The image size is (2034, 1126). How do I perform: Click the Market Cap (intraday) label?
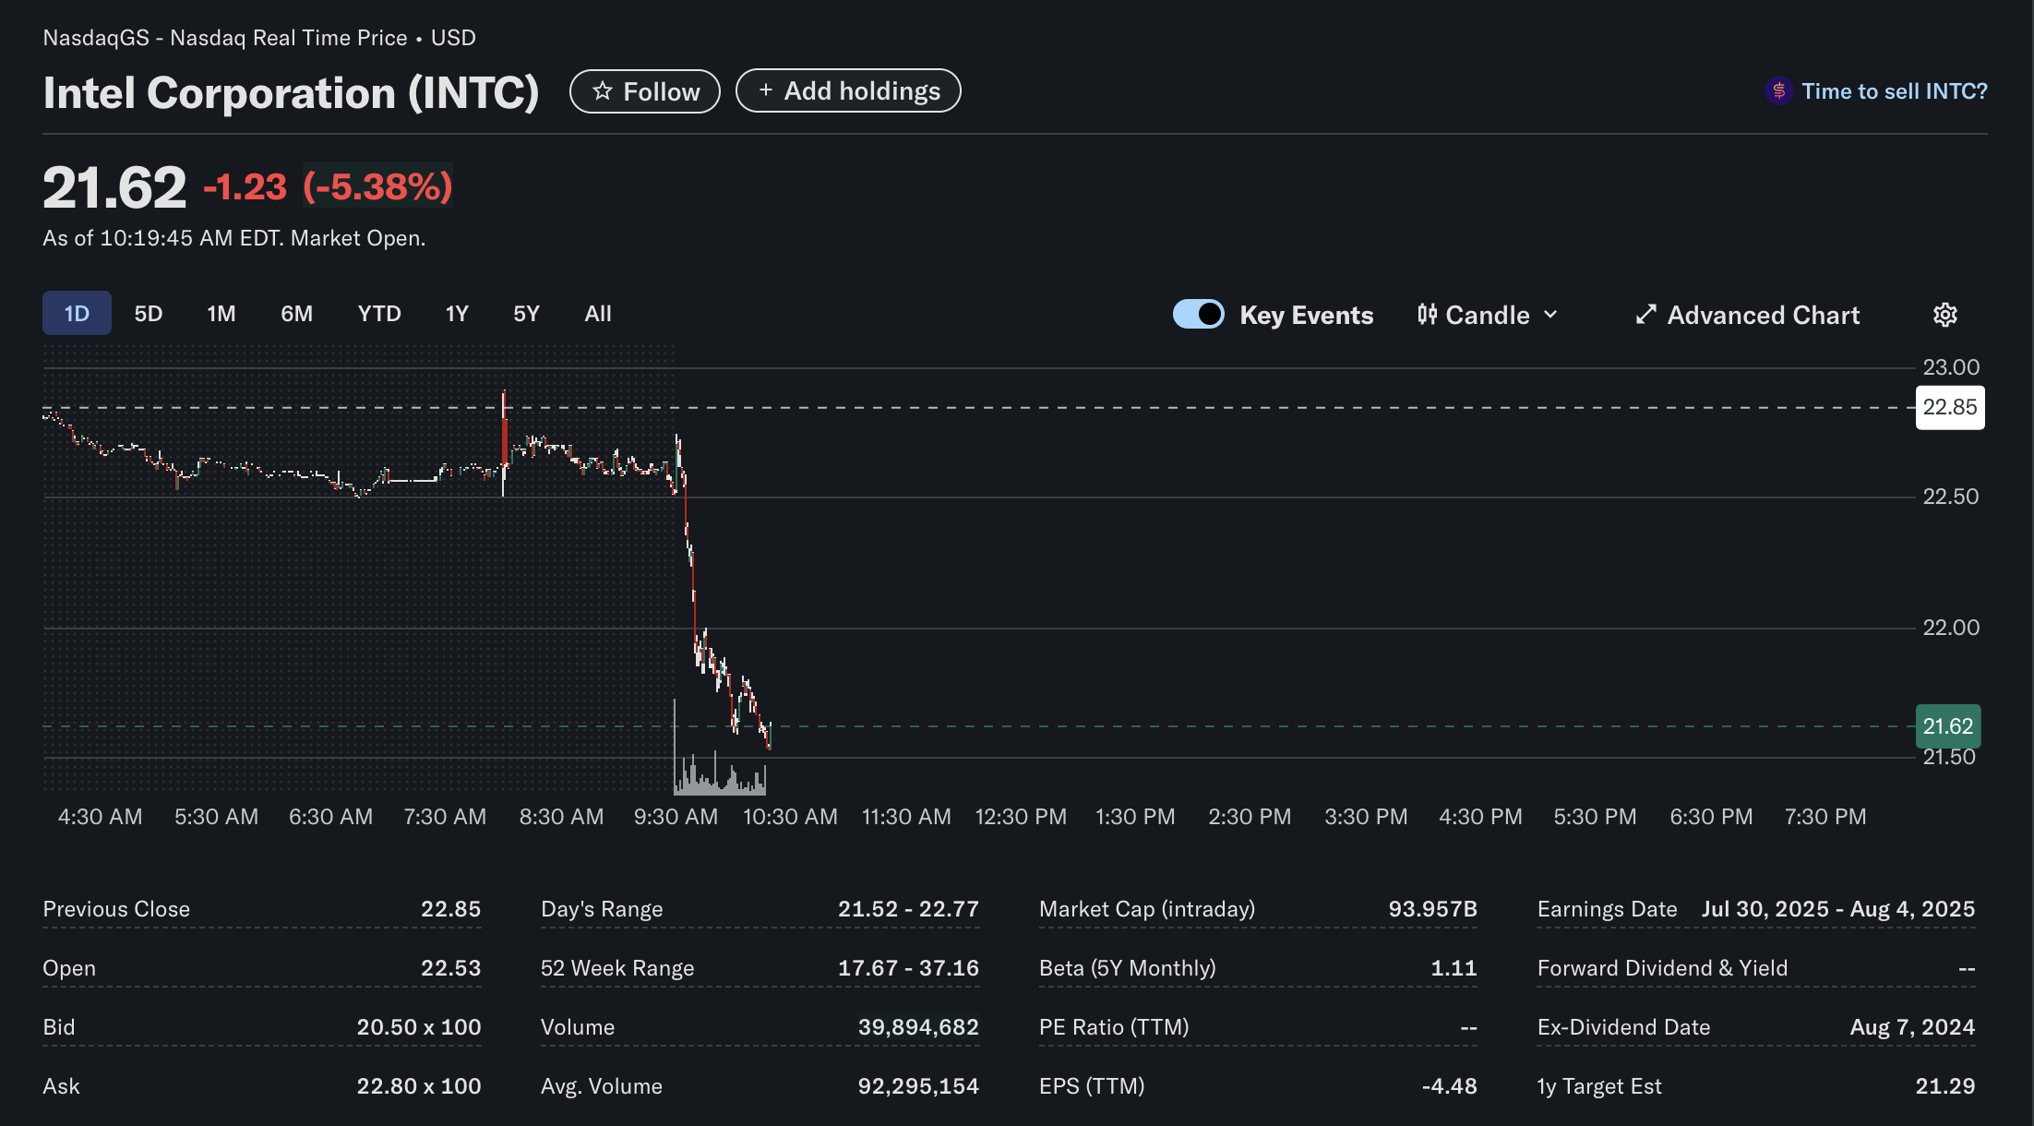tap(1147, 909)
